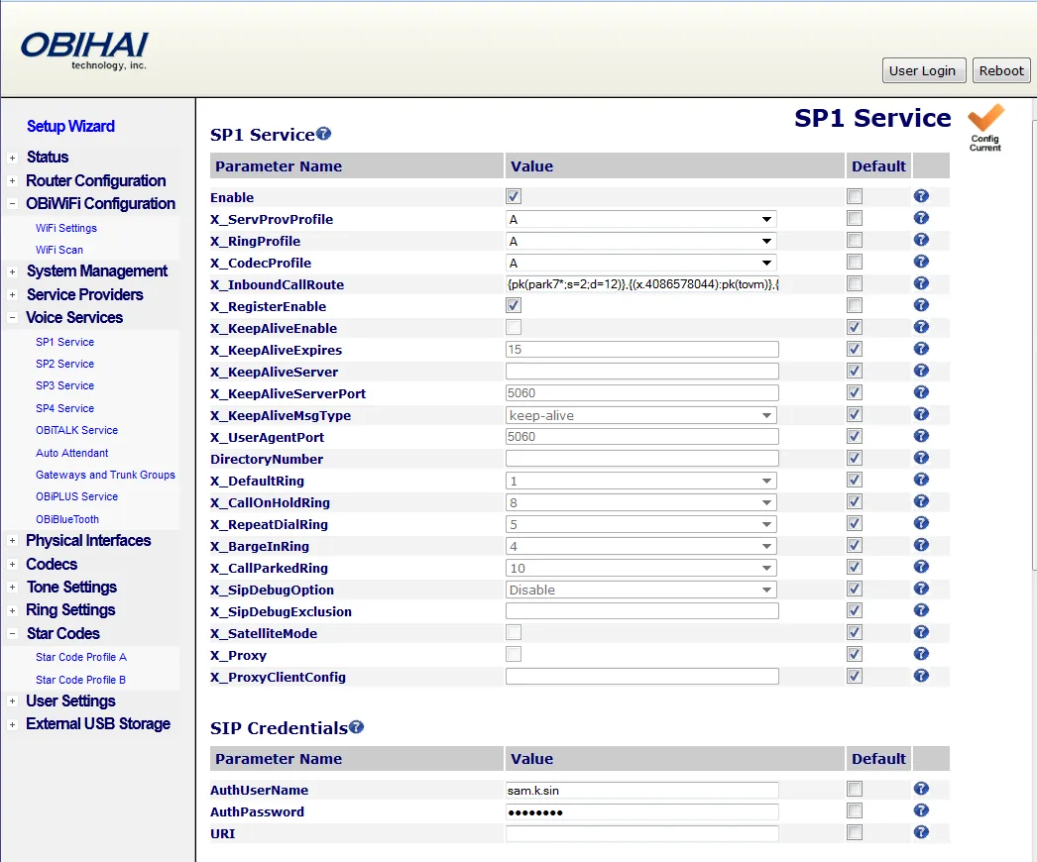Image resolution: width=1037 pixels, height=862 pixels.
Task: Open help icon for X_InboundCallRoute row
Action: 921,283
